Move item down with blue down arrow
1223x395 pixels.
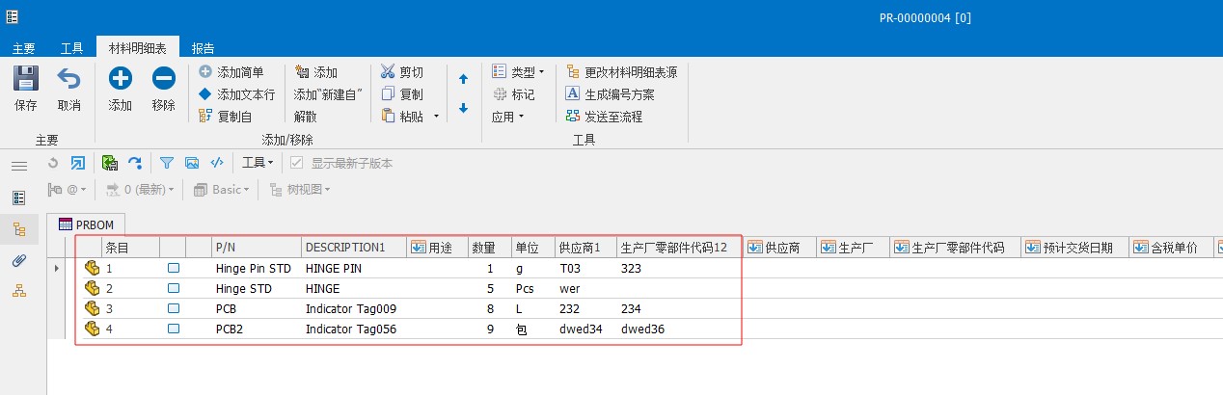(464, 108)
